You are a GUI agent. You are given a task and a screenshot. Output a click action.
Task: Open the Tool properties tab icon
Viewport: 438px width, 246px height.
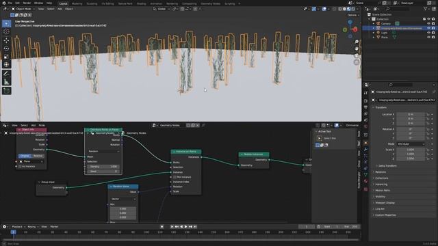365,93
